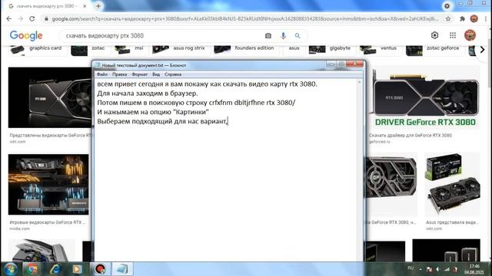This screenshot has height=276, width=492.
Task: Open Google settings gear
Action: click(x=434, y=35)
